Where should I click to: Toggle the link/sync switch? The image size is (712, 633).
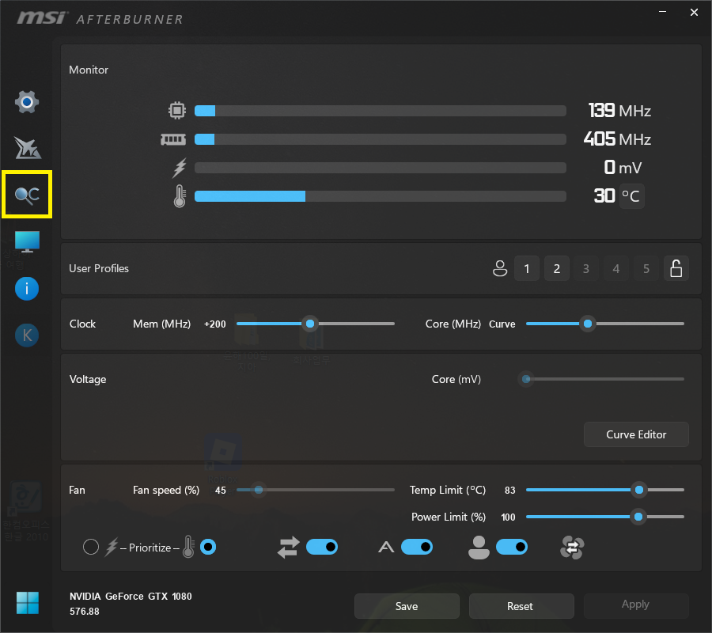coord(322,548)
